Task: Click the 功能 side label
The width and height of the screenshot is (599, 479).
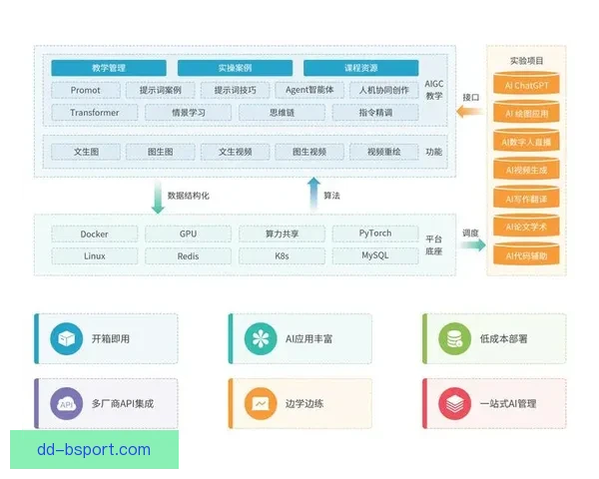Action: click(434, 152)
